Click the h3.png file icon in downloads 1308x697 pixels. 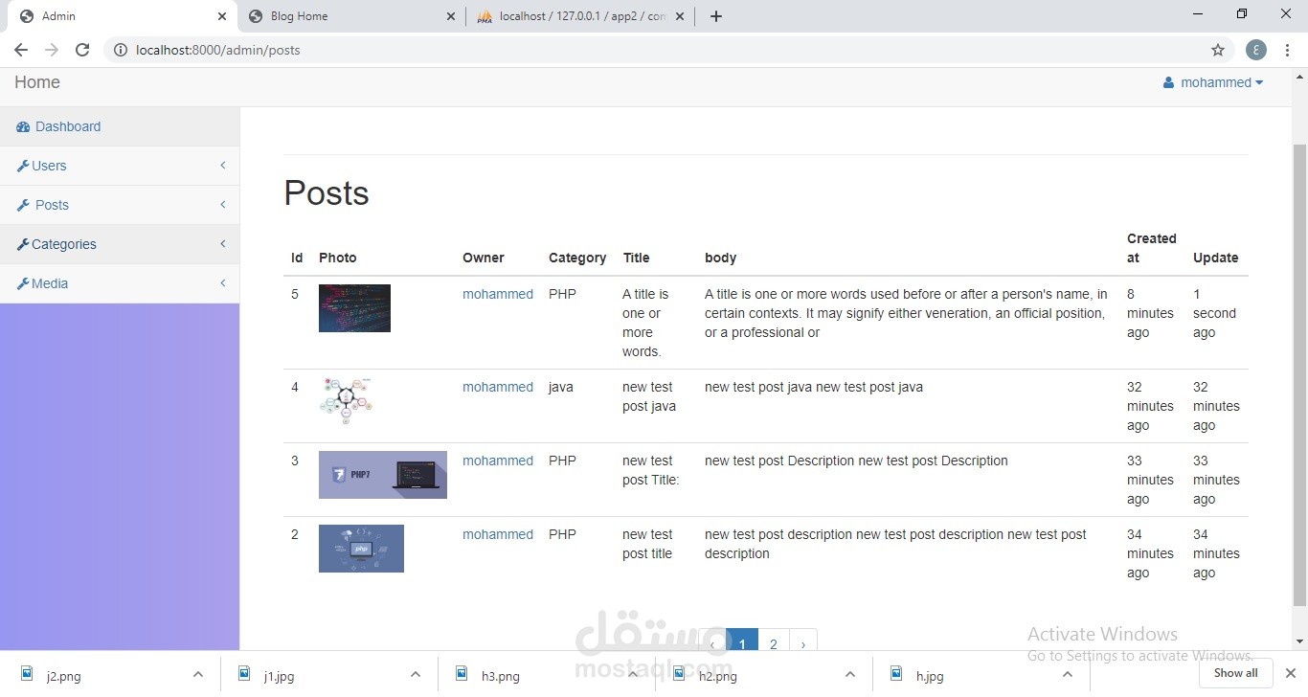tap(462, 674)
